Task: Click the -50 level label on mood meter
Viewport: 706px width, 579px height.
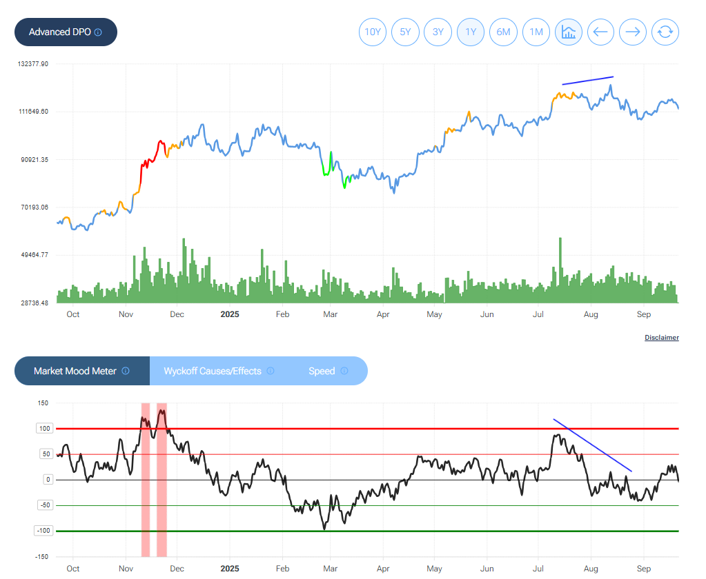Action: tap(45, 505)
